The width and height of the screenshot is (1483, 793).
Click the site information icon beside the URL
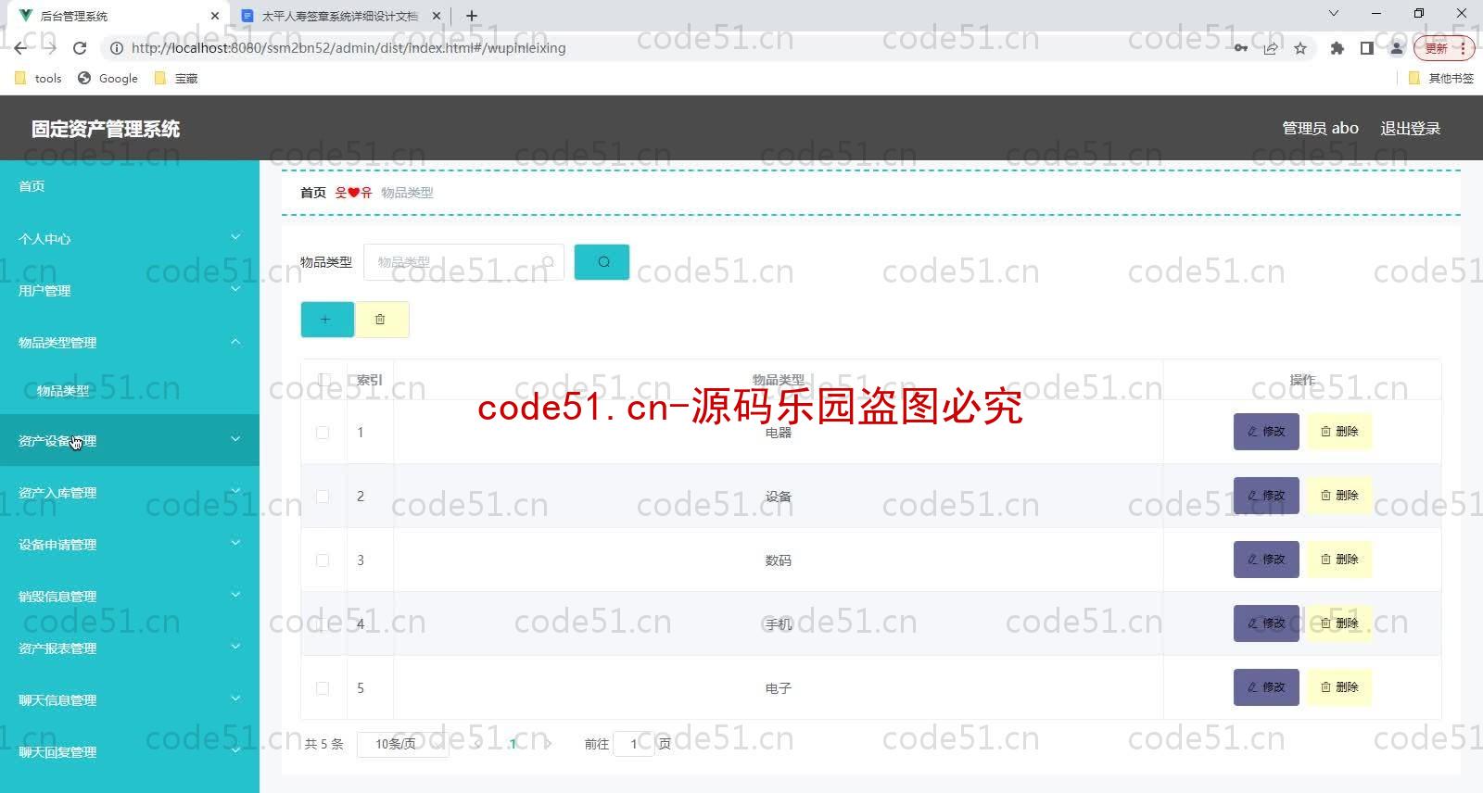(116, 48)
